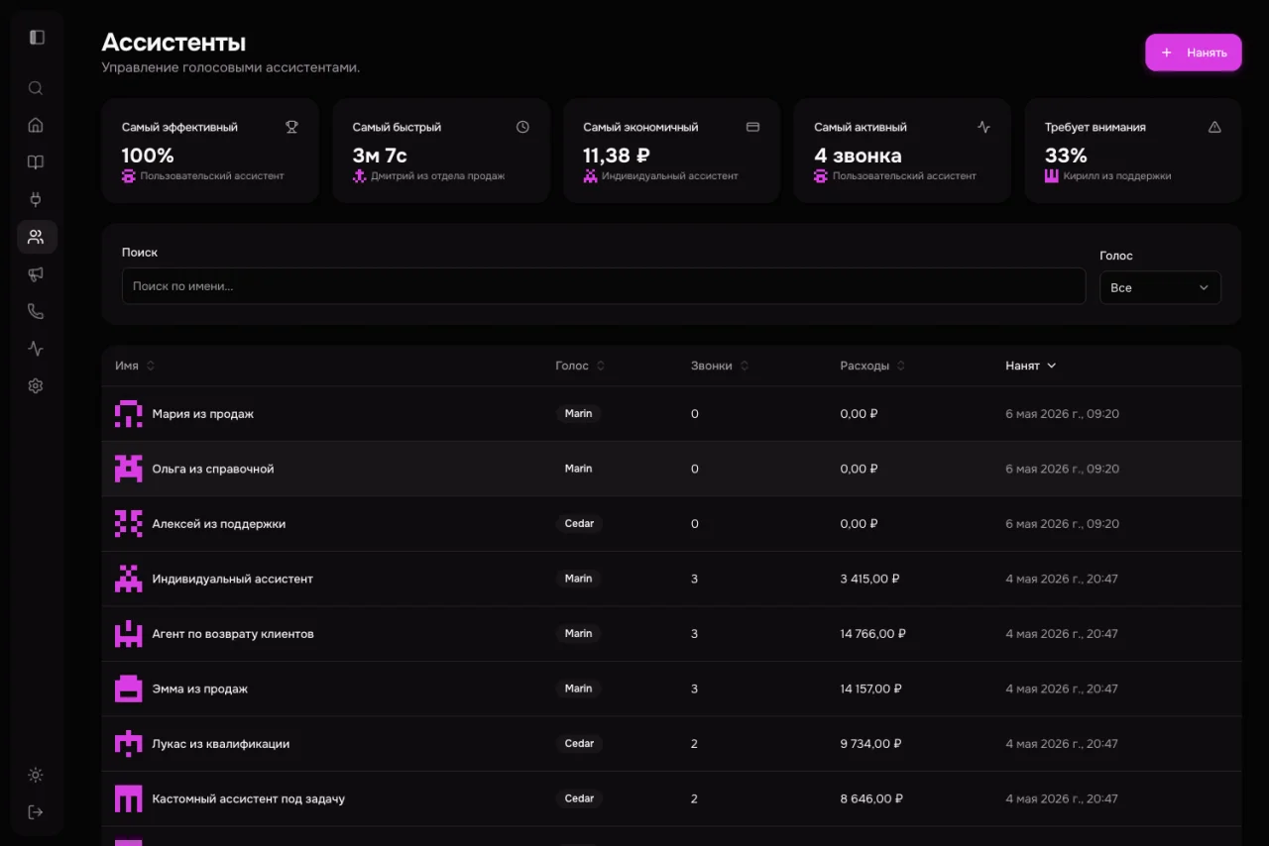Viewport: 1269px width, 846px height.
Task: Open campaigns via the megaphone icon
Action: coord(36,274)
